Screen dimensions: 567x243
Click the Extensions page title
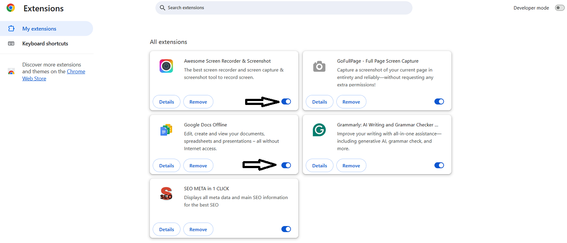[x=44, y=9]
